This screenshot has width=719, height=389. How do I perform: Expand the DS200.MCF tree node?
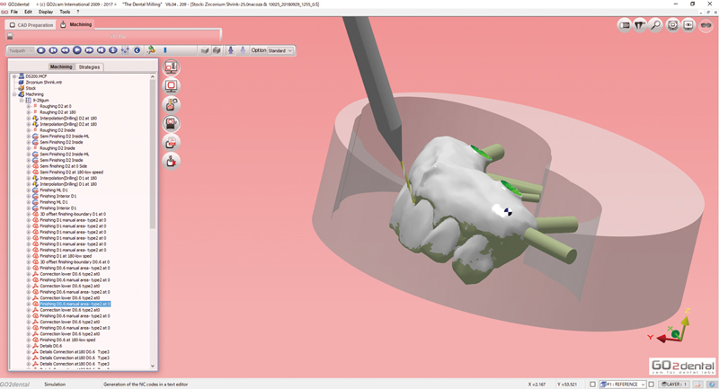click(14, 76)
